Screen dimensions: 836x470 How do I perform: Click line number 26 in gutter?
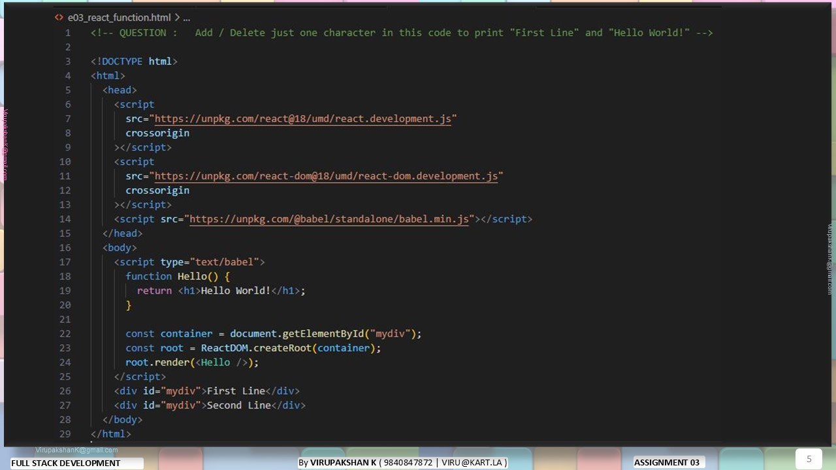[65, 392]
